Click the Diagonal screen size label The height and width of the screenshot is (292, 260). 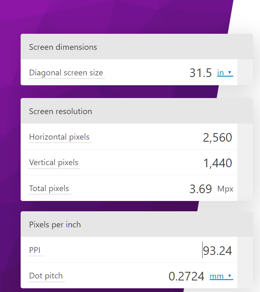pos(66,73)
